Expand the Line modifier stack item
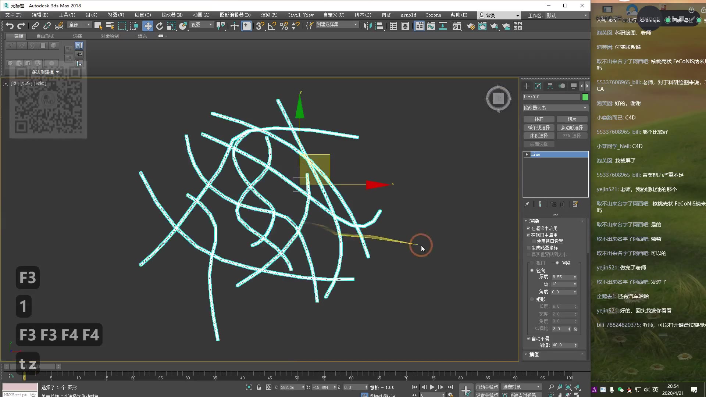The height and width of the screenshot is (397, 706). (527, 154)
